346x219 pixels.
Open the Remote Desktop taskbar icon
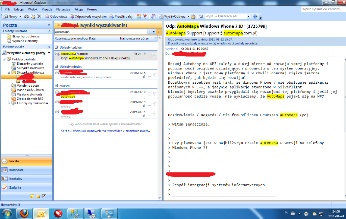click(x=91, y=213)
